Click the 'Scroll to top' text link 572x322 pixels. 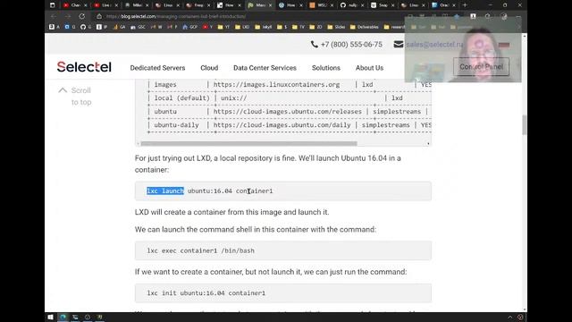pos(81,97)
